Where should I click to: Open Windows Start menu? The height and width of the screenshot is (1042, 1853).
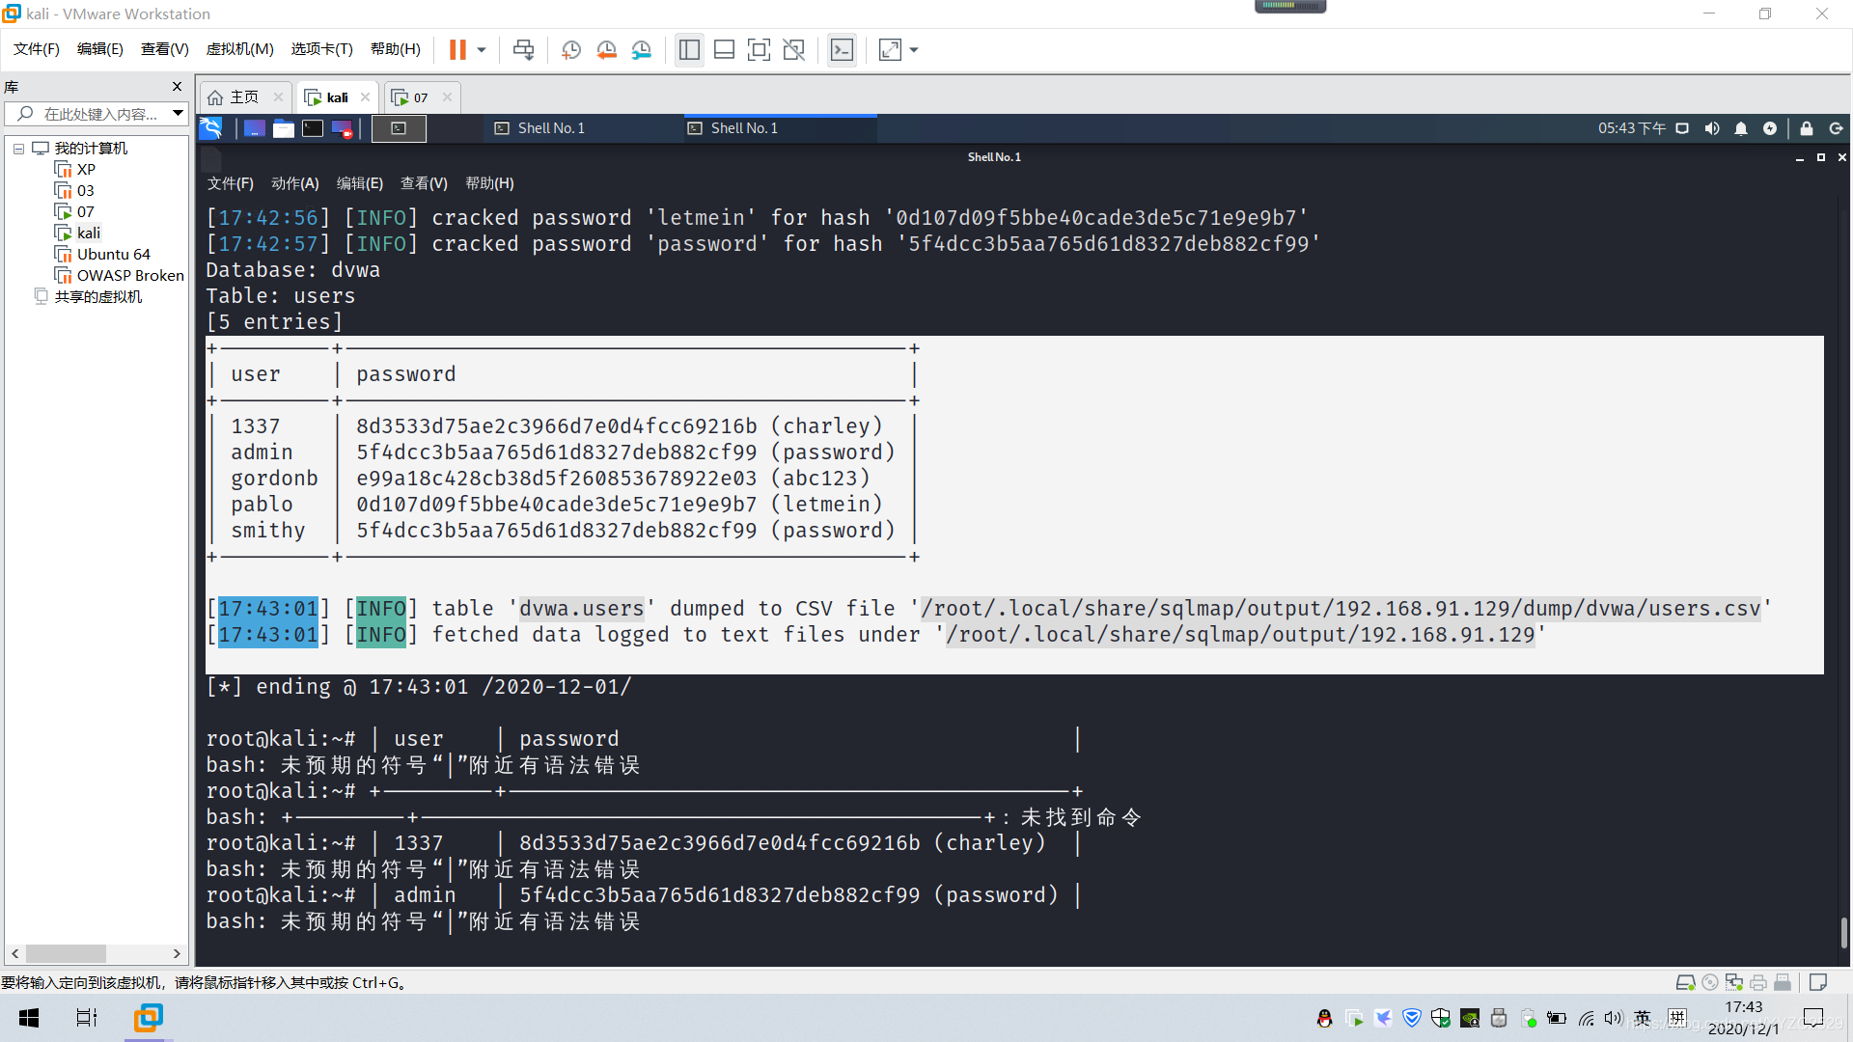[x=29, y=1018]
